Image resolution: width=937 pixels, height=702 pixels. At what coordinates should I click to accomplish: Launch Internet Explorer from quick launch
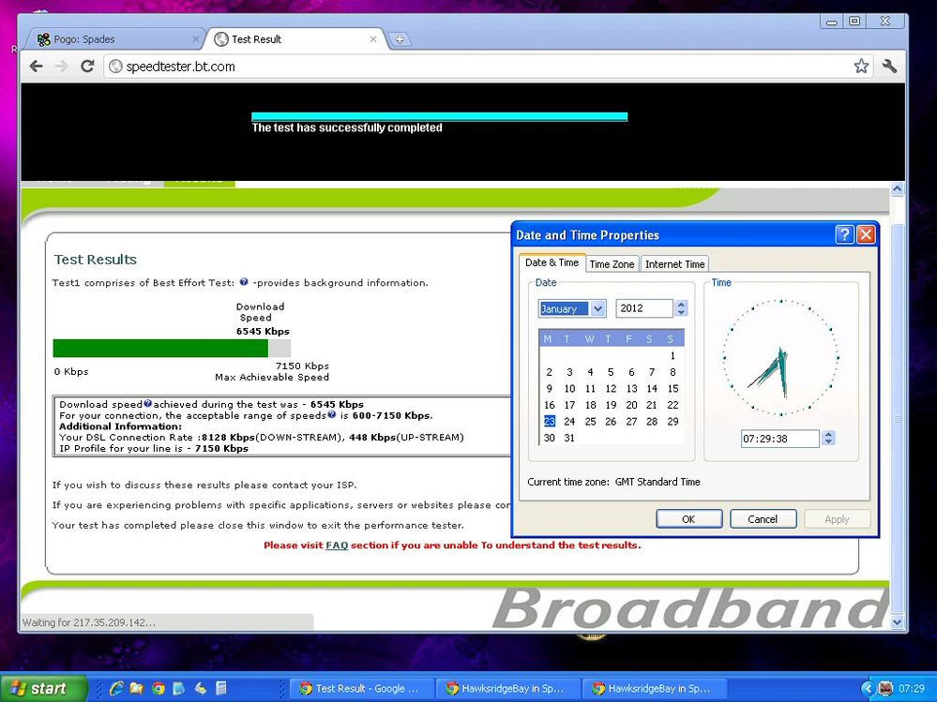click(x=116, y=688)
